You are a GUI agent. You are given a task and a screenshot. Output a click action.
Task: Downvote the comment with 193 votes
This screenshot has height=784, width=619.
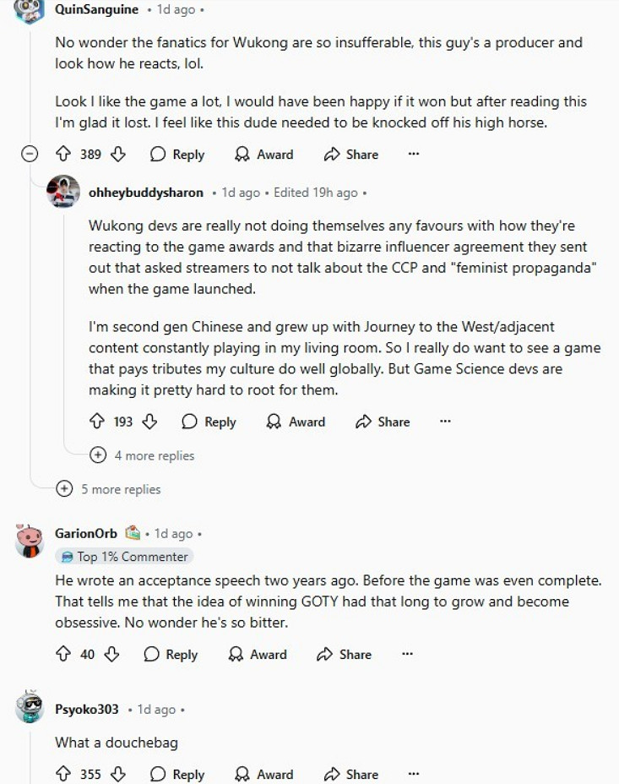coord(150,422)
